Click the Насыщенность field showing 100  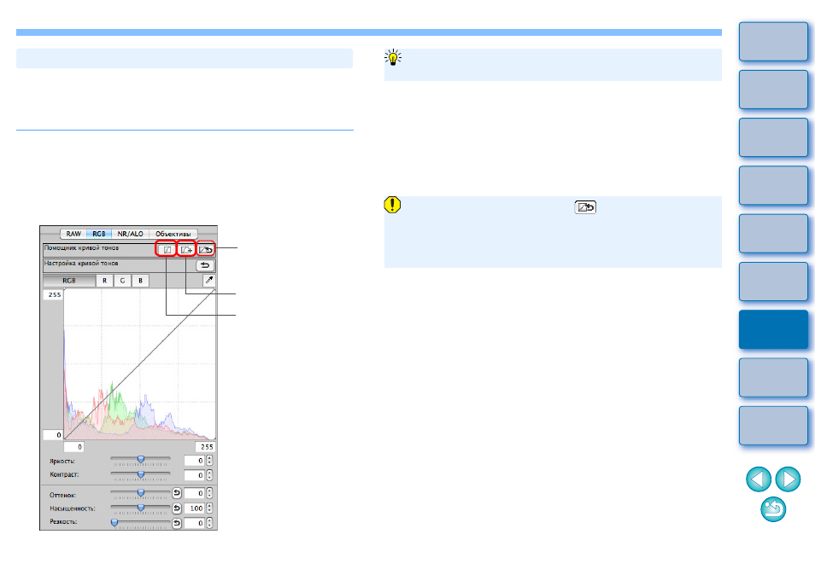[195, 508]
